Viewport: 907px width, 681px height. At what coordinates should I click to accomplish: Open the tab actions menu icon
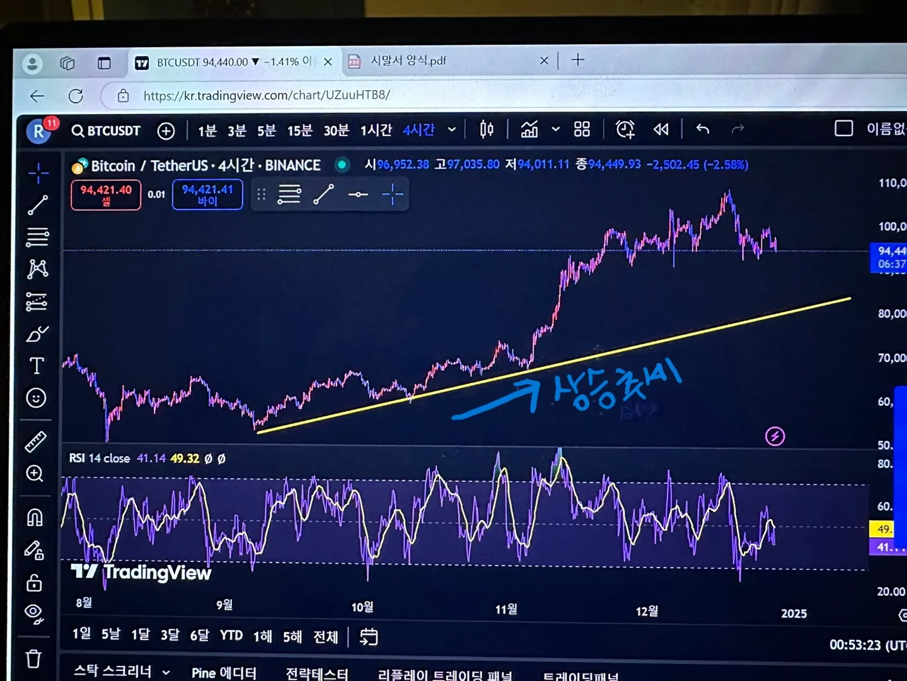click(x=104, y=63)
